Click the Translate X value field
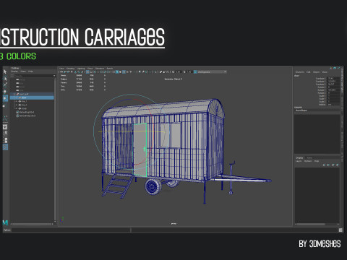The width and height of the screenshot is (347, 260). coord(333,79)
